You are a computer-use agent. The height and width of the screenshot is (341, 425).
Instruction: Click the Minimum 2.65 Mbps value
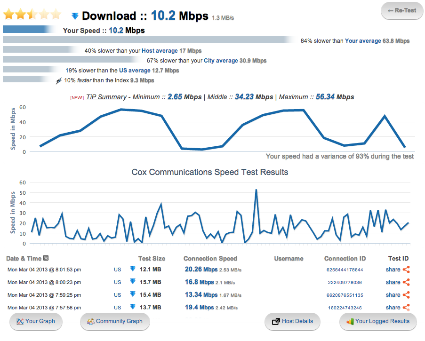click(184, 97)
